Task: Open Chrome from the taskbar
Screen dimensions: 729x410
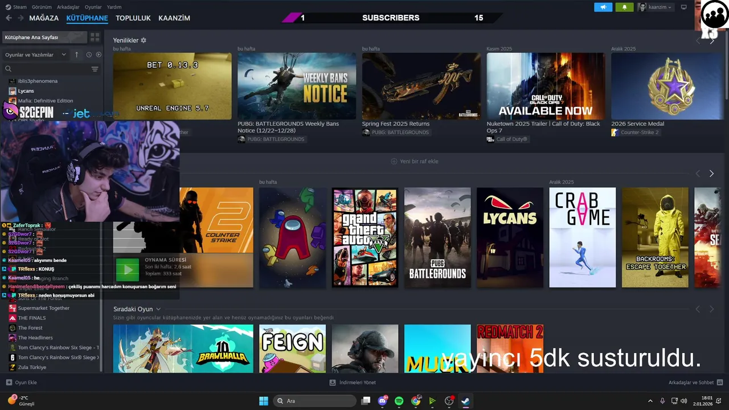Action: [x=416, y=401]
